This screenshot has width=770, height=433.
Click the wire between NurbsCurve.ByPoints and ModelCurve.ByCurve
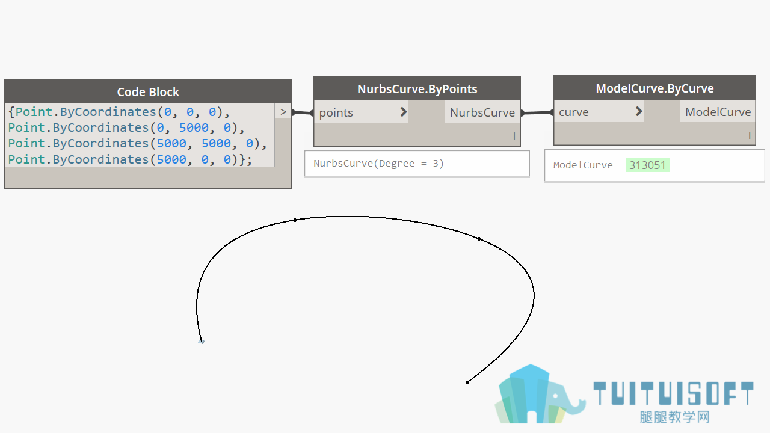tap(537, 112)
